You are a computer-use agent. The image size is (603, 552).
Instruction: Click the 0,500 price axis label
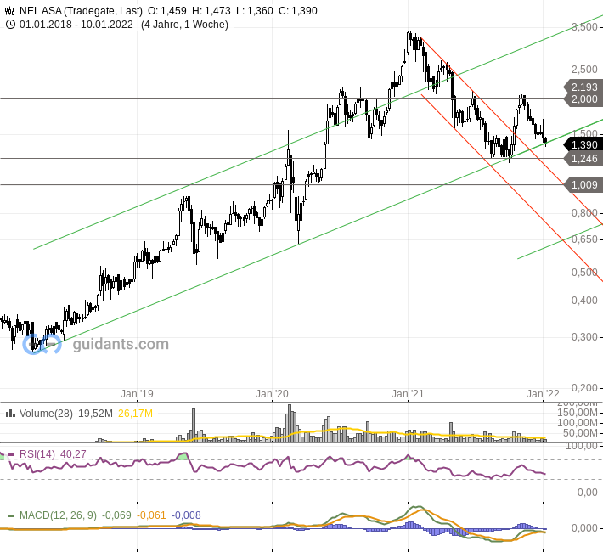tap(584, 273)
